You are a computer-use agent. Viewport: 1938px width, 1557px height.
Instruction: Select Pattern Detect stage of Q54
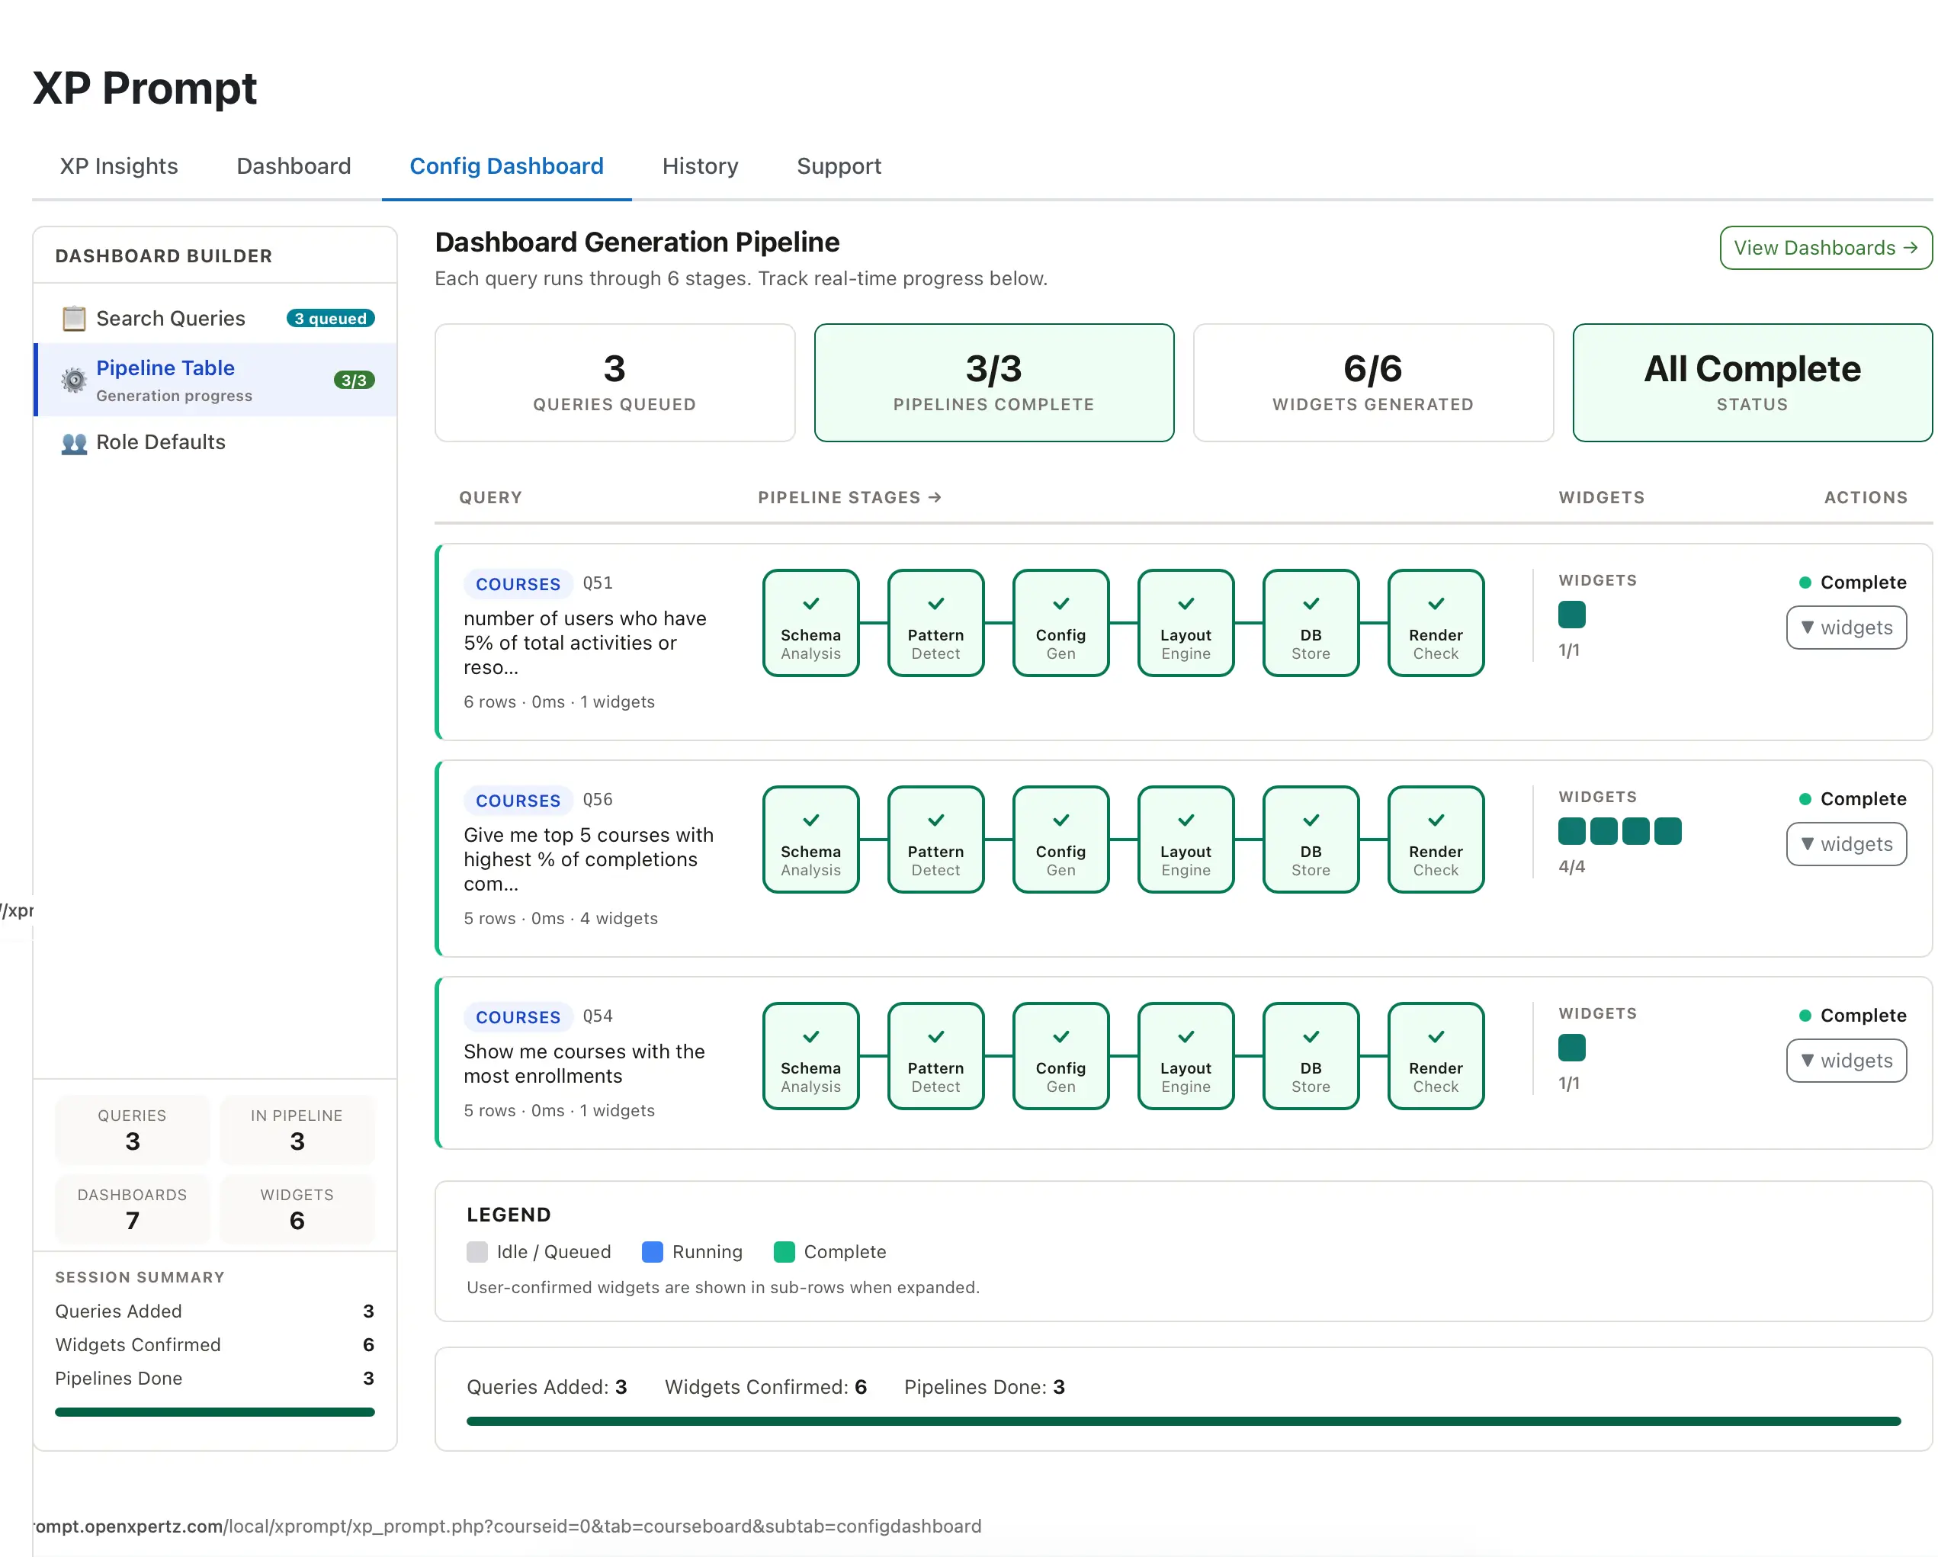point(935,1056)
